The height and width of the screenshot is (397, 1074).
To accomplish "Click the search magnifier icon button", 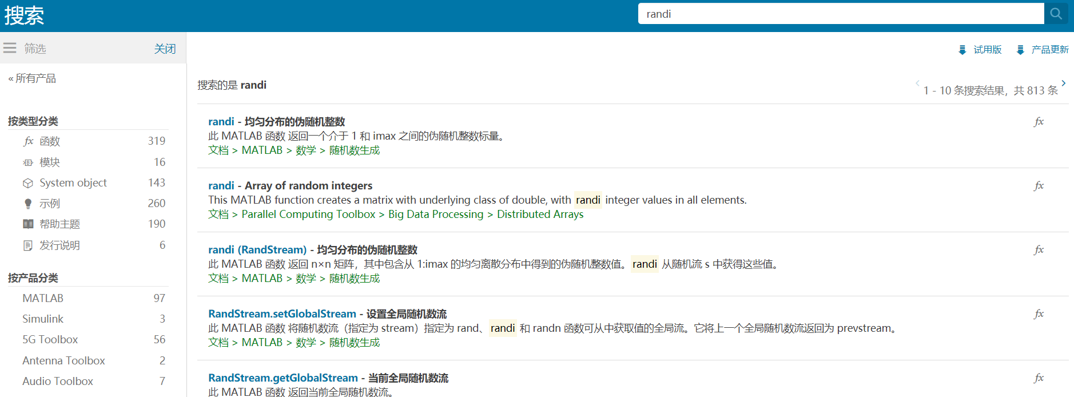I will click(x=1056, y=14).
